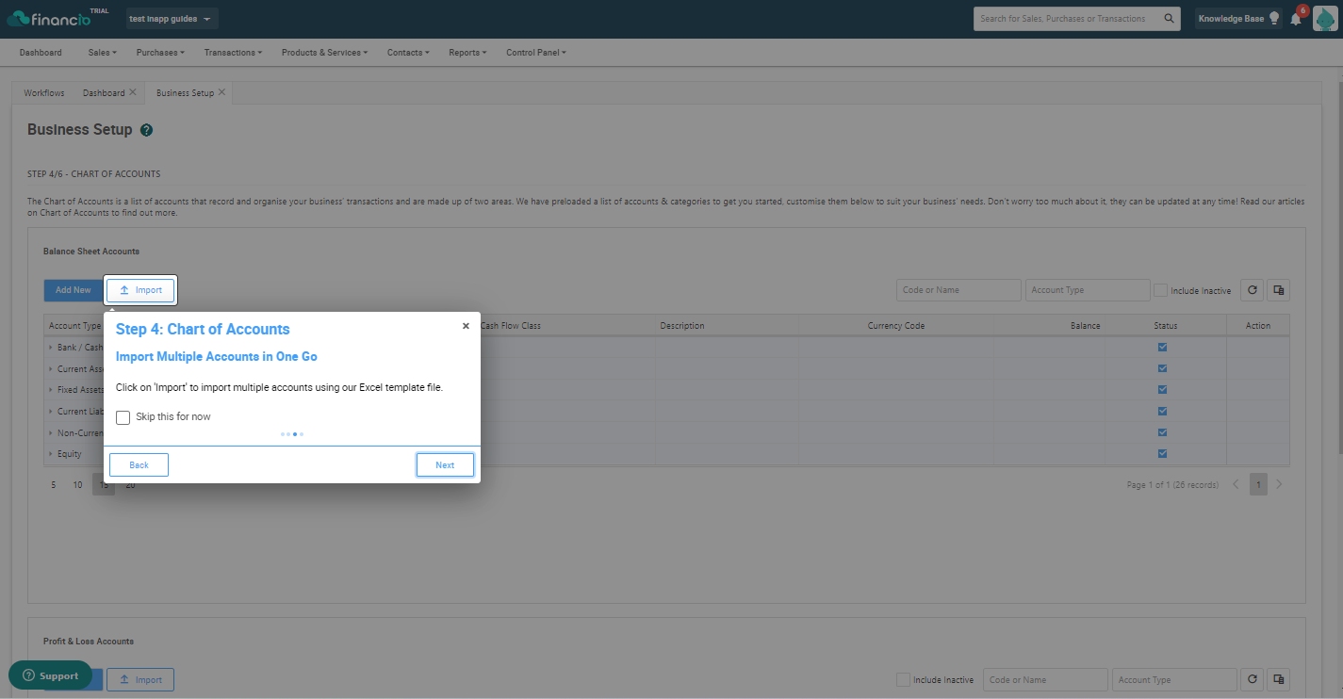The height and width of the screenshot is (699, 1343).
Task: Toggle status checkbox of Current Assets row
Action: tap(1162, 368)
